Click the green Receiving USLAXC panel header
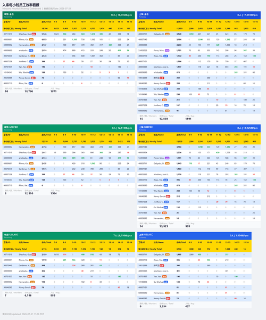The image size is (266, 320). (x=69, y=235)
